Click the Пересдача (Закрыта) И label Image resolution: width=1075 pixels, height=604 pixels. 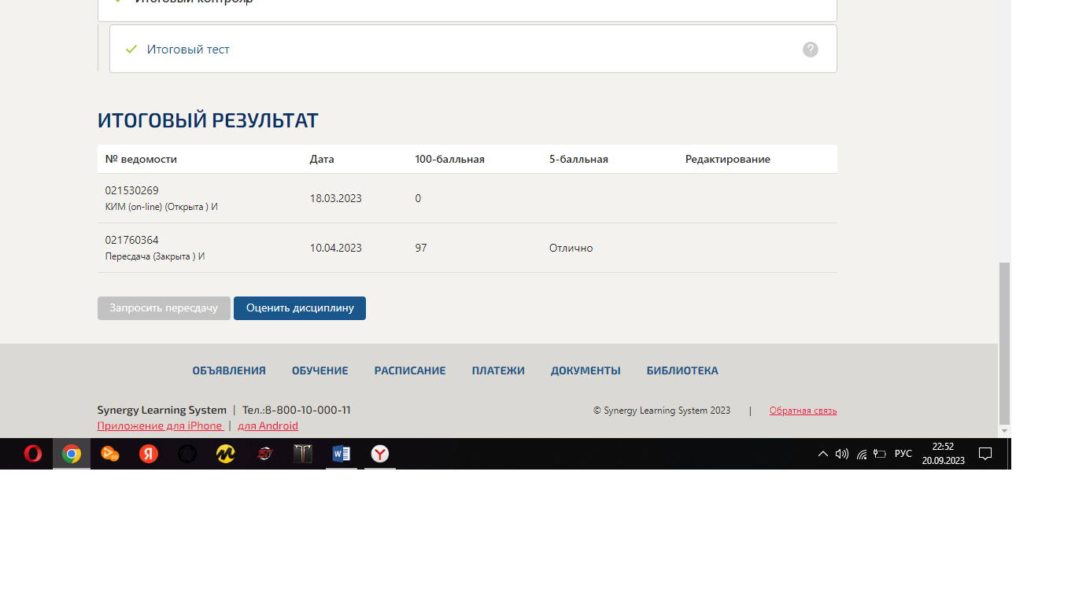click(155, 256)
